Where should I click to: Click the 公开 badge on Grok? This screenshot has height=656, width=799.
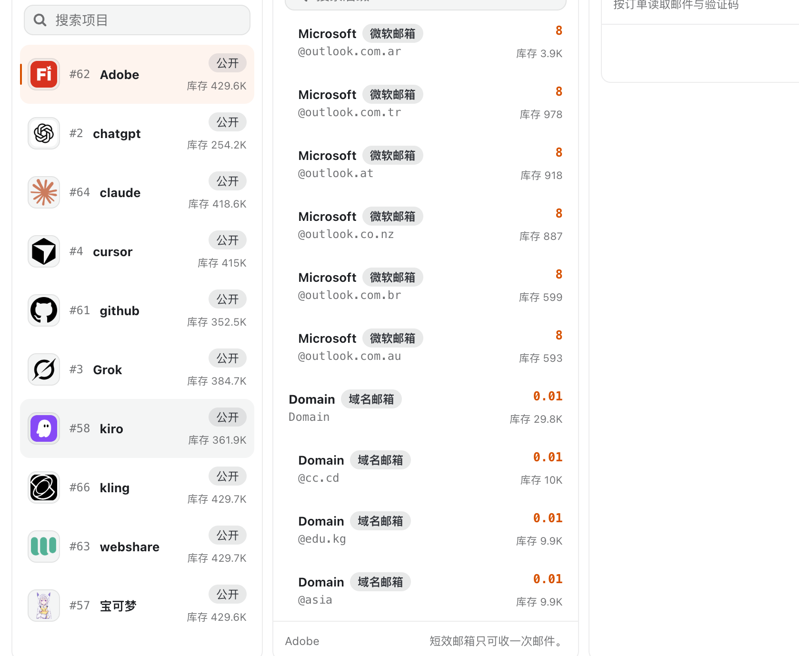click(228, 358)
